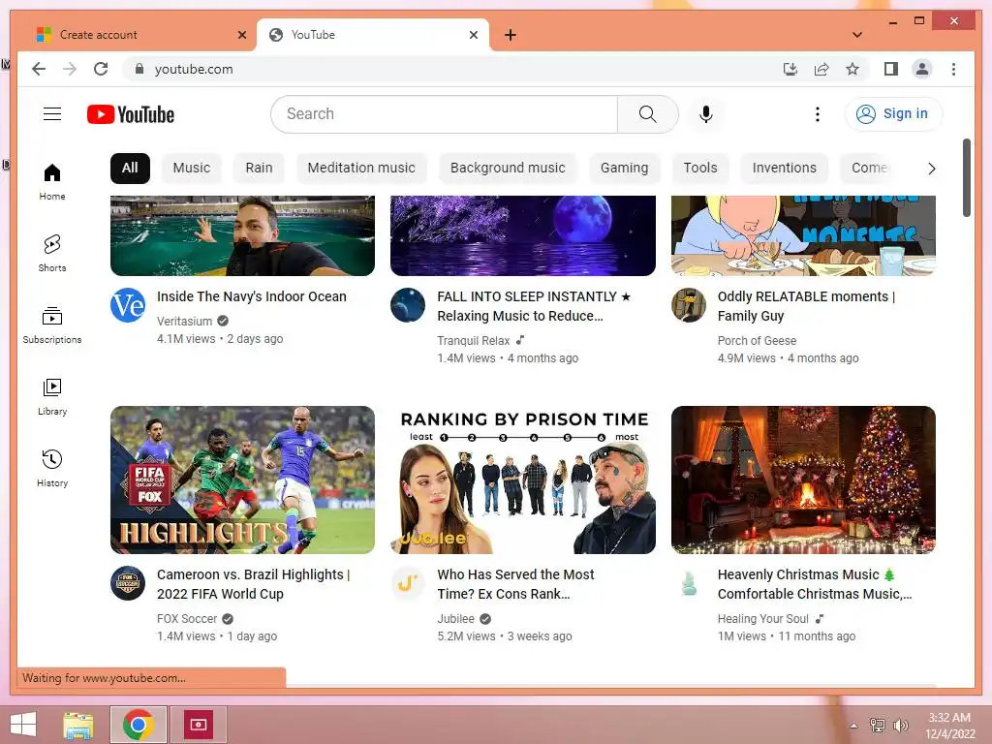Viewport: 992px width, 744px height.
Task: Filter by the Music chip
Action: [x=192, y=169]
